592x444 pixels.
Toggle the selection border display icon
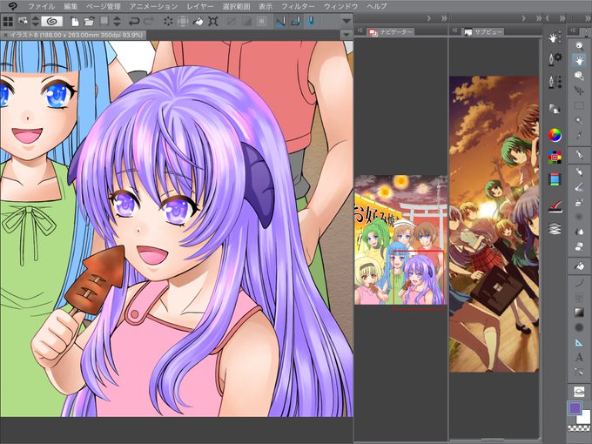click(x=261, y=22)
